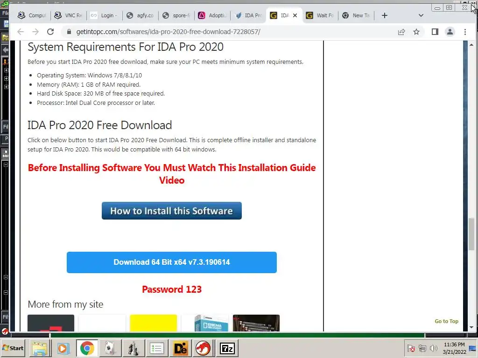Screen dimensions: 478x358
Task: Switch to the Compul tab
Action: [x=32, y=15]
